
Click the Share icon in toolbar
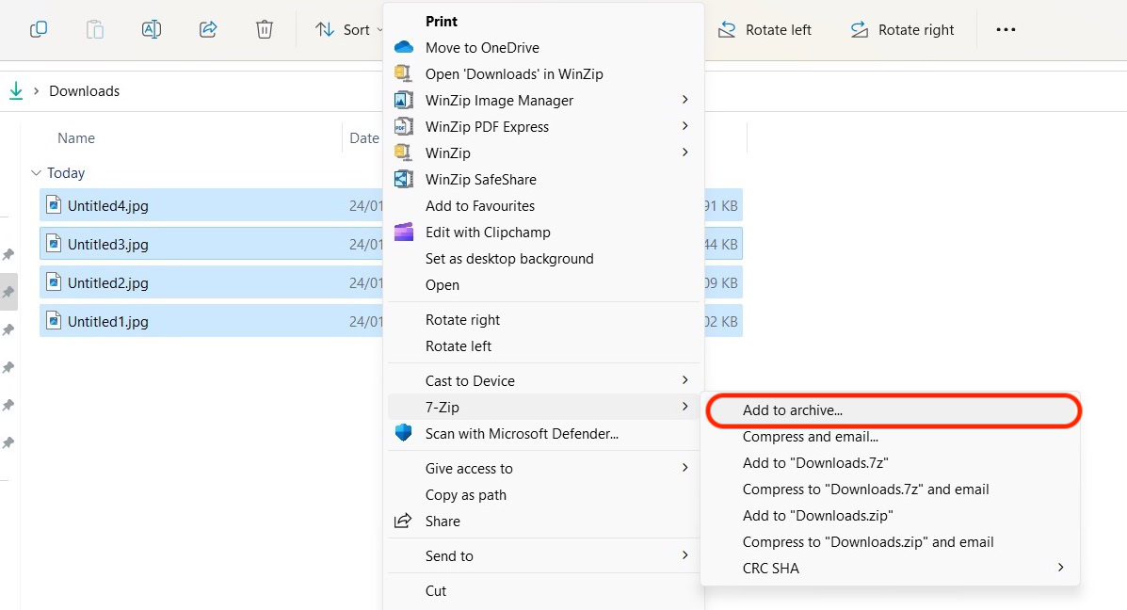[208, 29]
